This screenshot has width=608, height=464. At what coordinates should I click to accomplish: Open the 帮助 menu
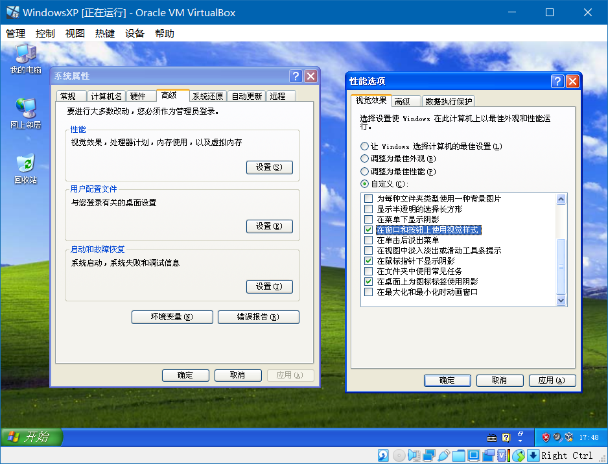tap(165, 34)
